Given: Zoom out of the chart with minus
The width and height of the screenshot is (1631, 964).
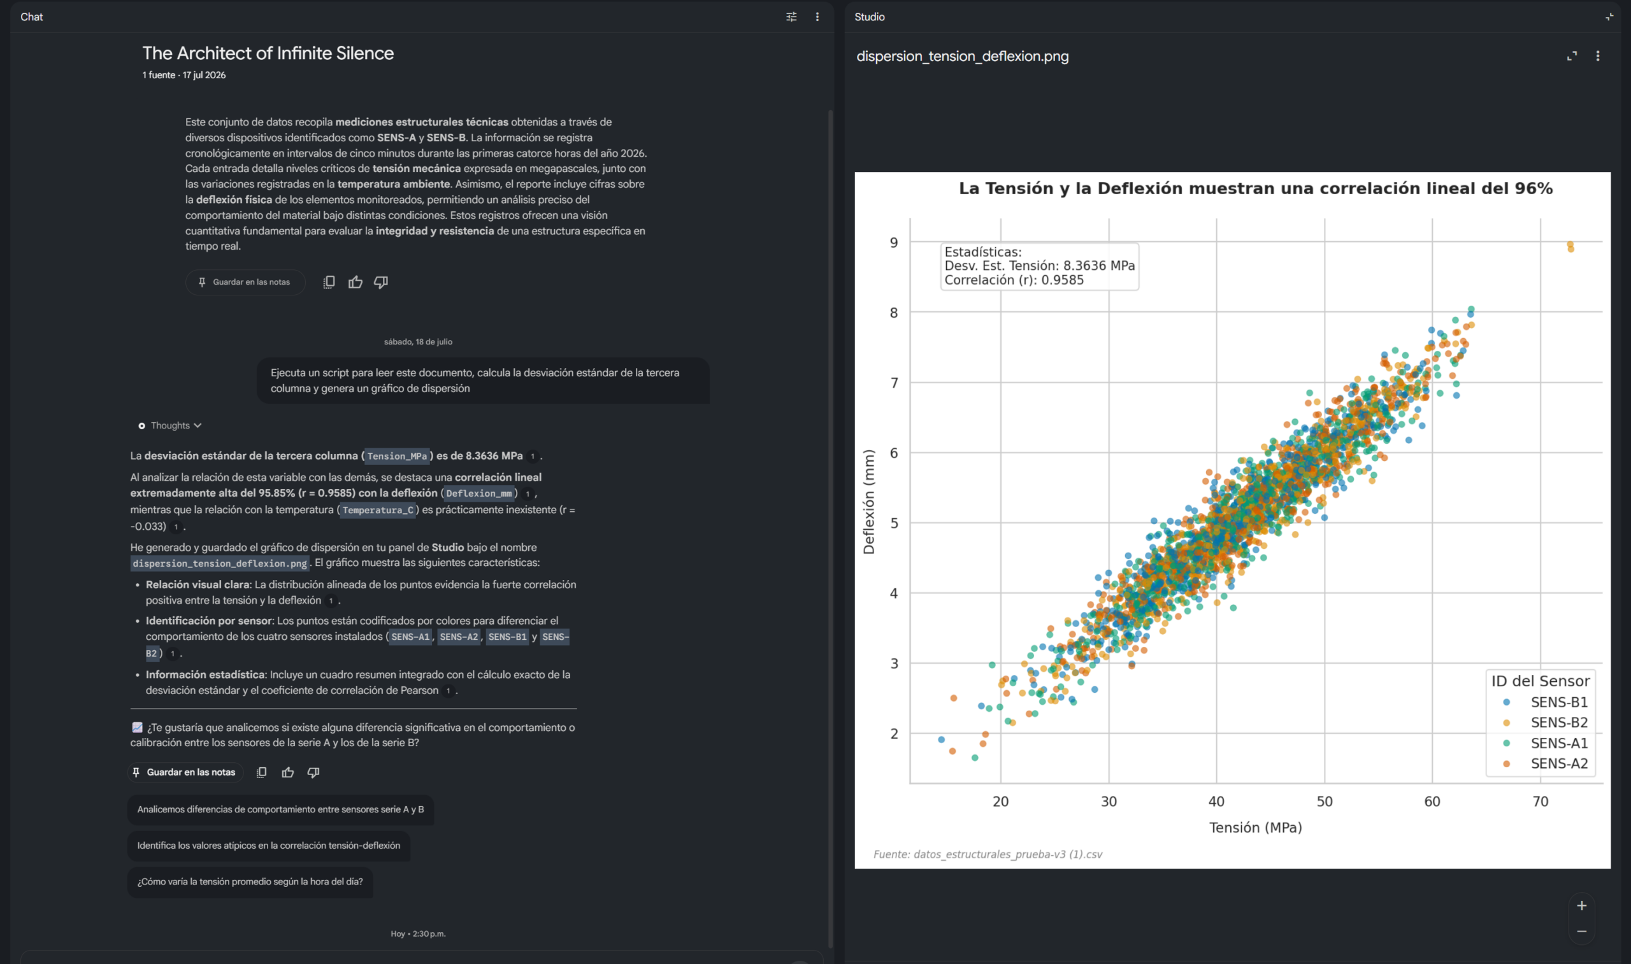Looking at the screenshot, I should coord(1581,932).
